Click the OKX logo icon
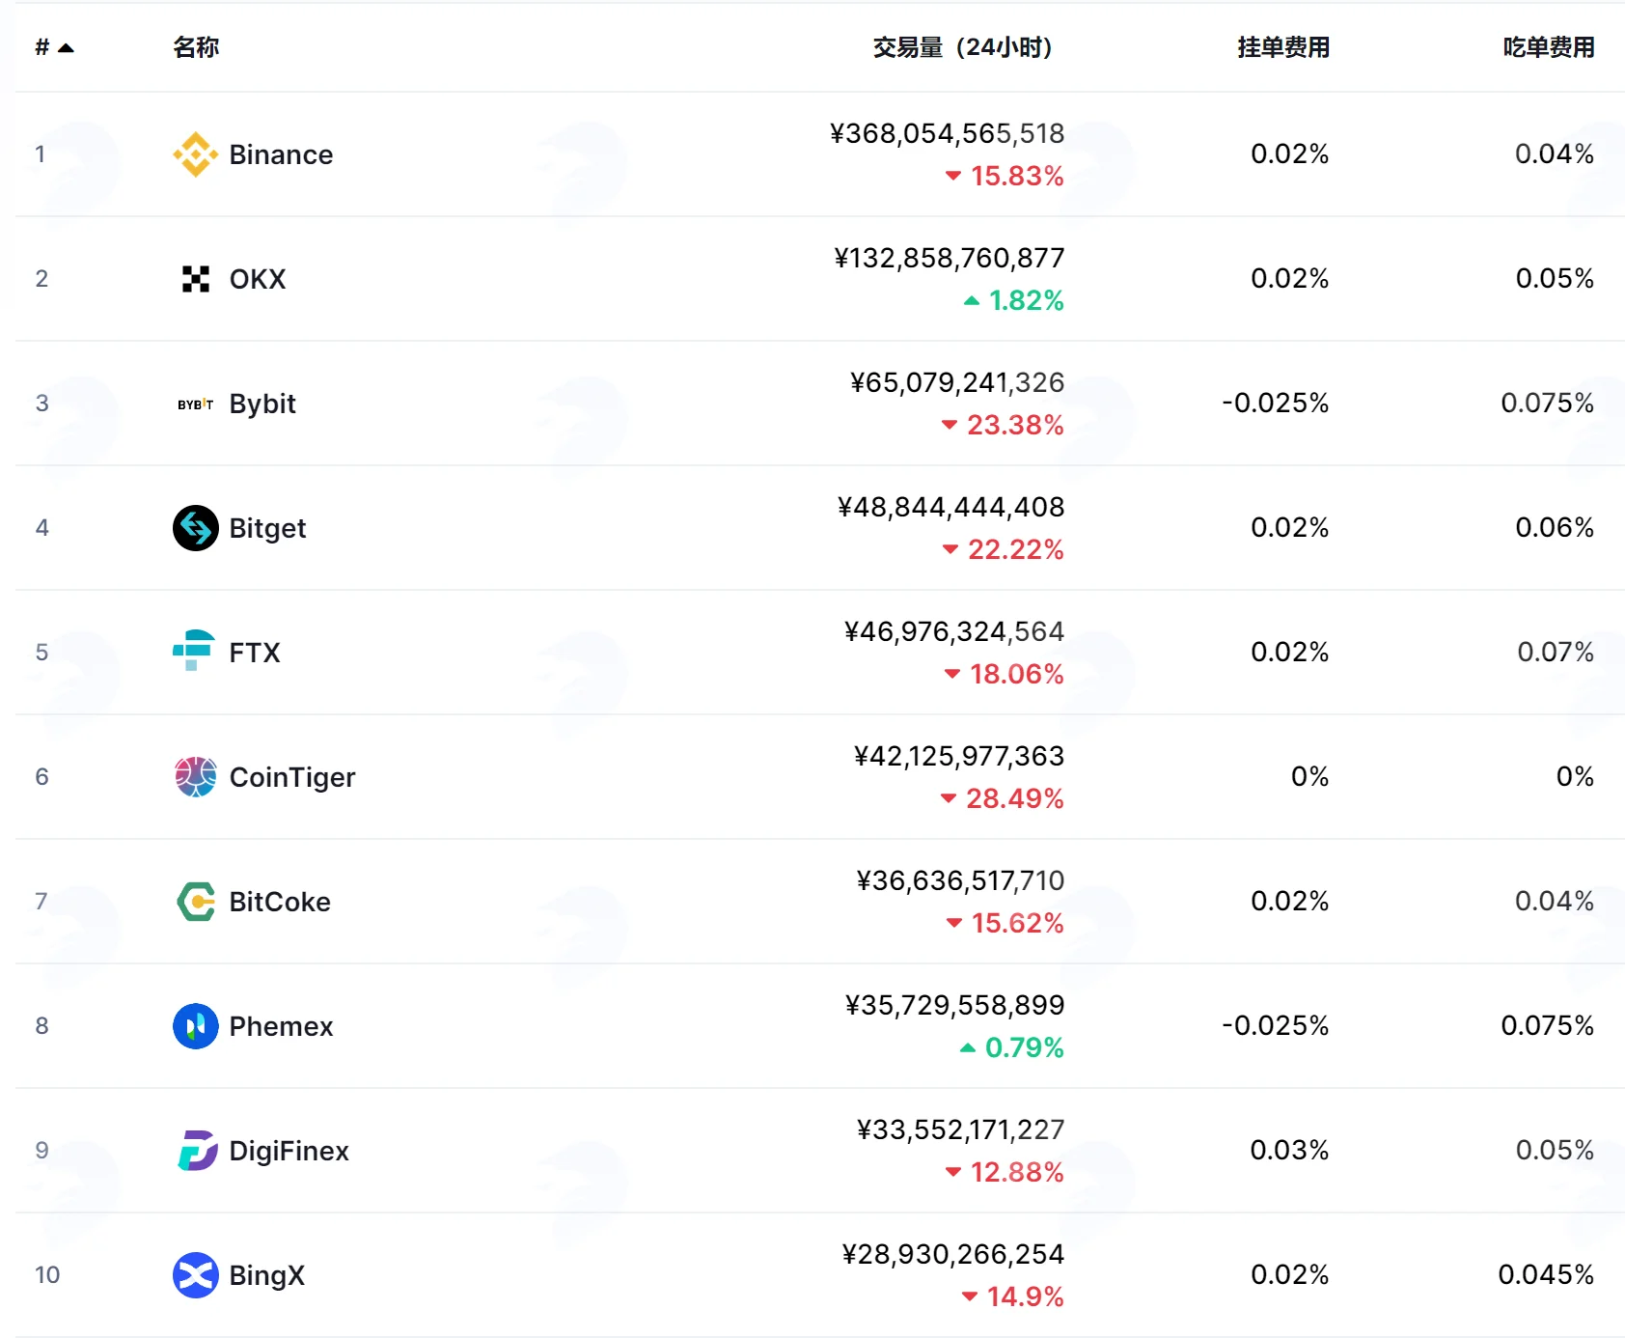Image resolution: width=1625 pixels, height=1338 pixels. [196, 279]
